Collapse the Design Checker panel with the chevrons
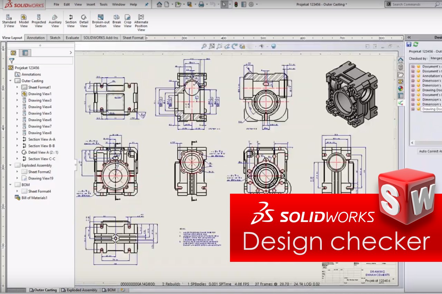 [x=409, y=37]
